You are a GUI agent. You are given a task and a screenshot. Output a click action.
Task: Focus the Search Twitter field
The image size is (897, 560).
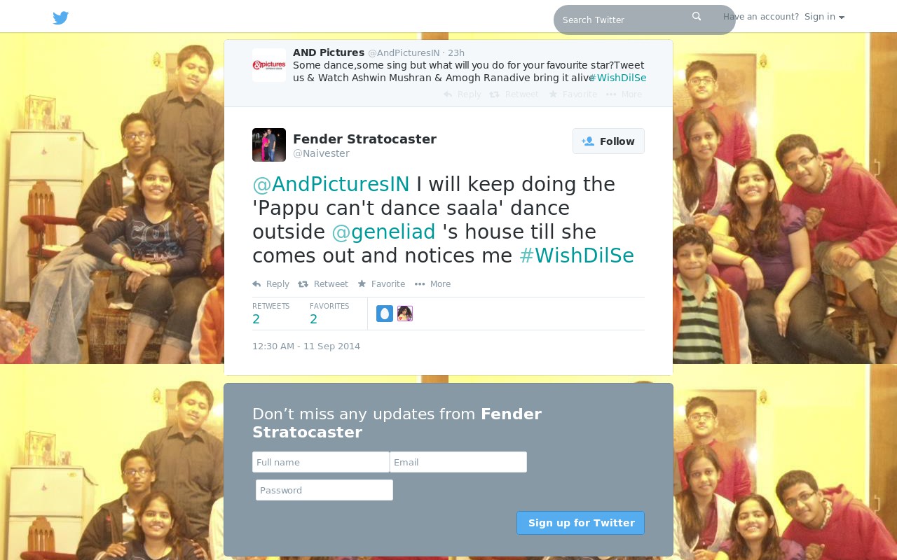click(x=624, y=20)
